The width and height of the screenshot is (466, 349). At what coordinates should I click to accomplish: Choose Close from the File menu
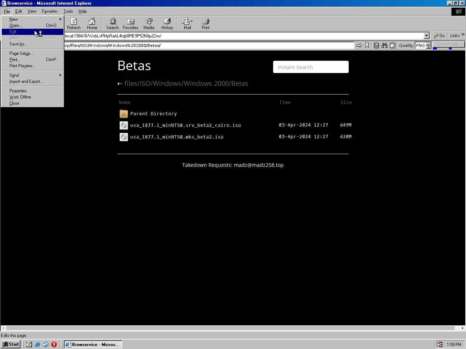tap(32, 103)
